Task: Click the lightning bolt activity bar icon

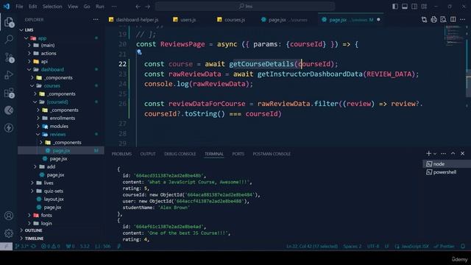Action: 9,127
